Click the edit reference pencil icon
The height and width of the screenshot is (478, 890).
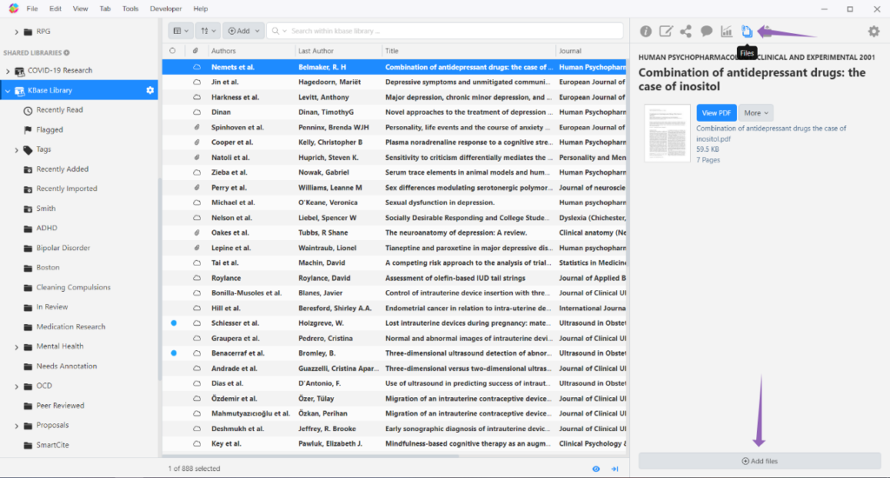(x=666, y=31)
